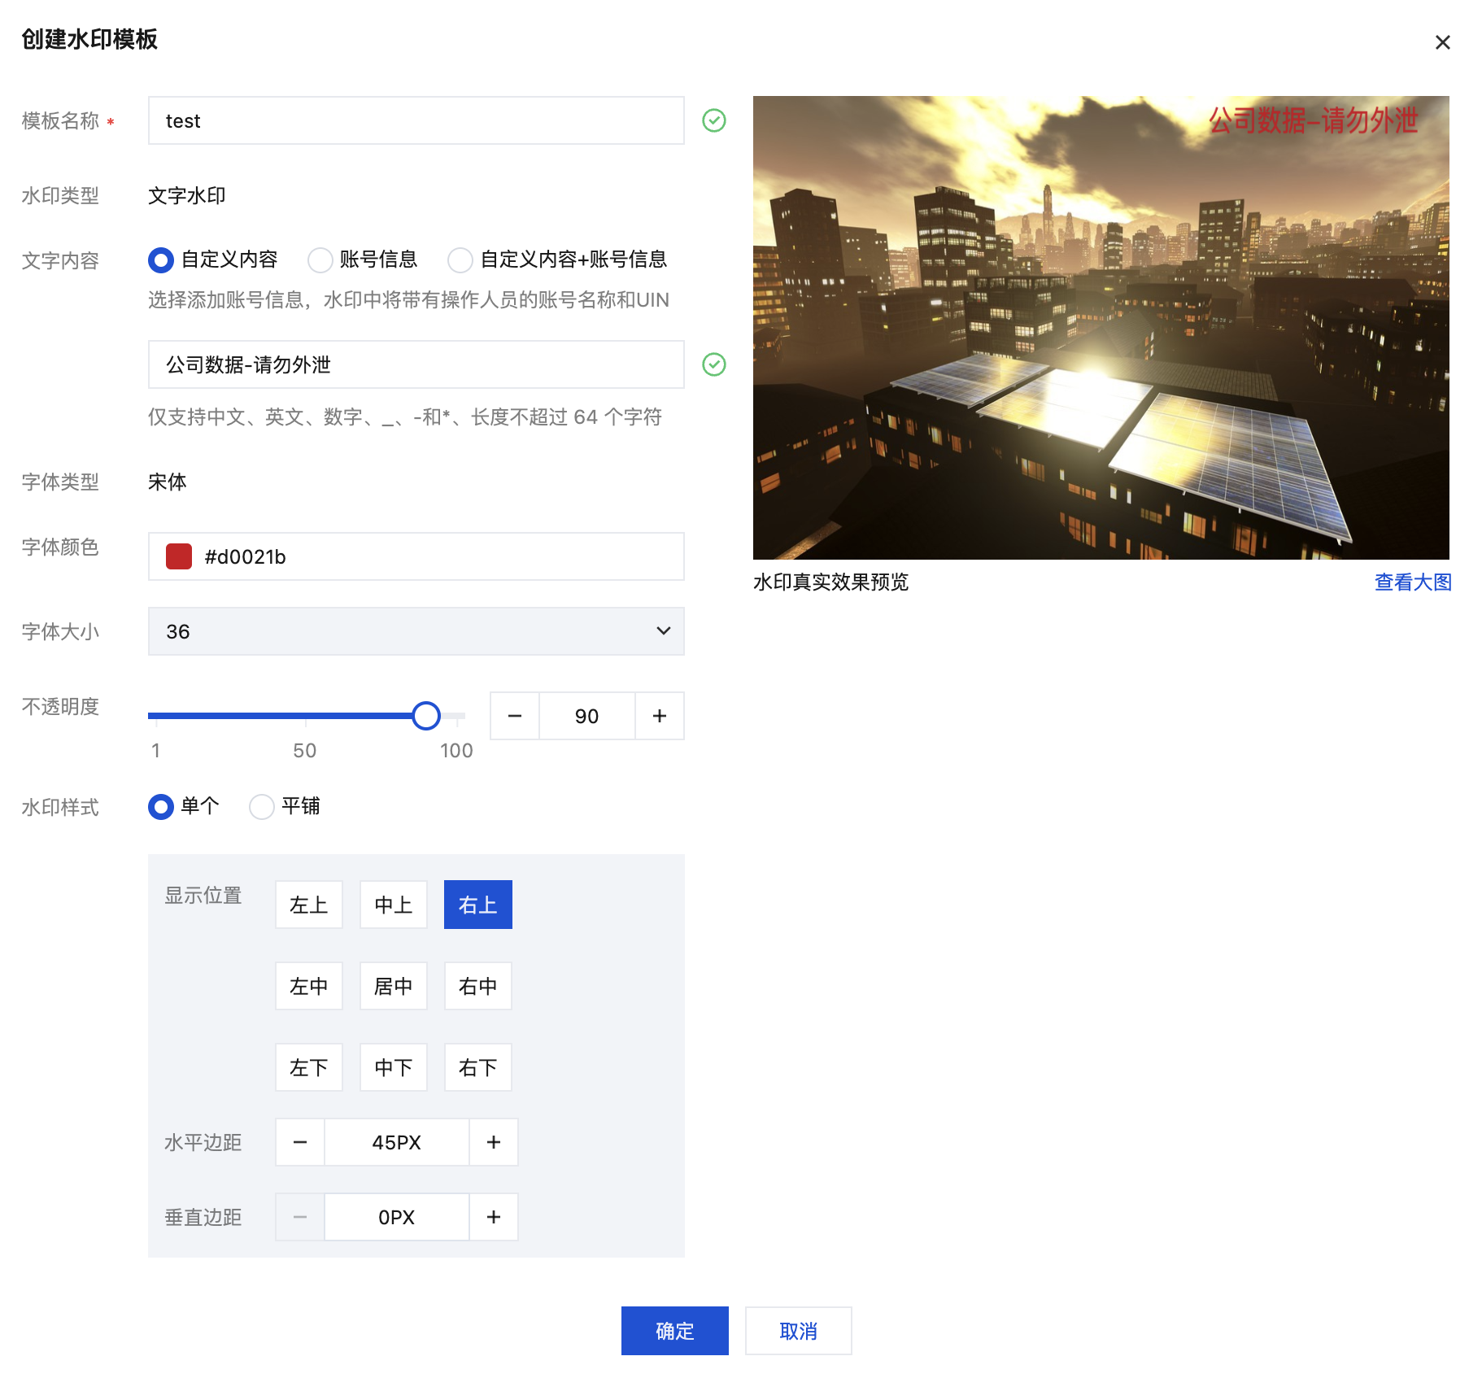This screenshot has width=1482, height=1378.
Task: Open the 查看大图 view large image link
Action: [1413, 582]
